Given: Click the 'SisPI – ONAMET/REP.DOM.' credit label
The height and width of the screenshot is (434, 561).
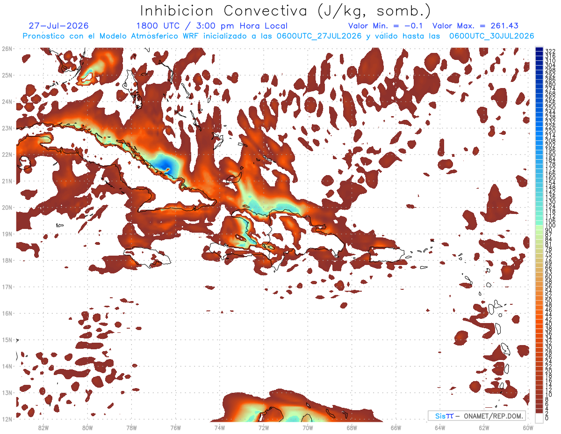Looking at the screenshot, I should click(x=477, y=416).
